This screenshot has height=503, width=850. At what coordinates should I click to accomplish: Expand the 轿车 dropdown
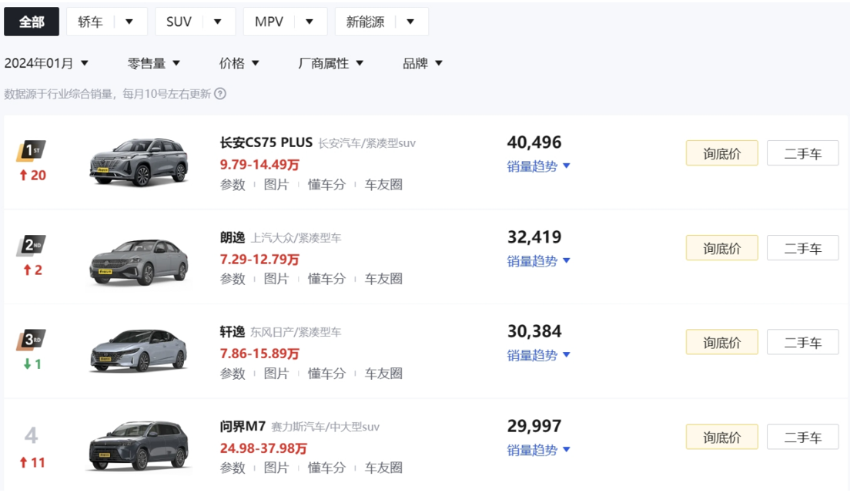pyautogui.click(x=106, y=22)
